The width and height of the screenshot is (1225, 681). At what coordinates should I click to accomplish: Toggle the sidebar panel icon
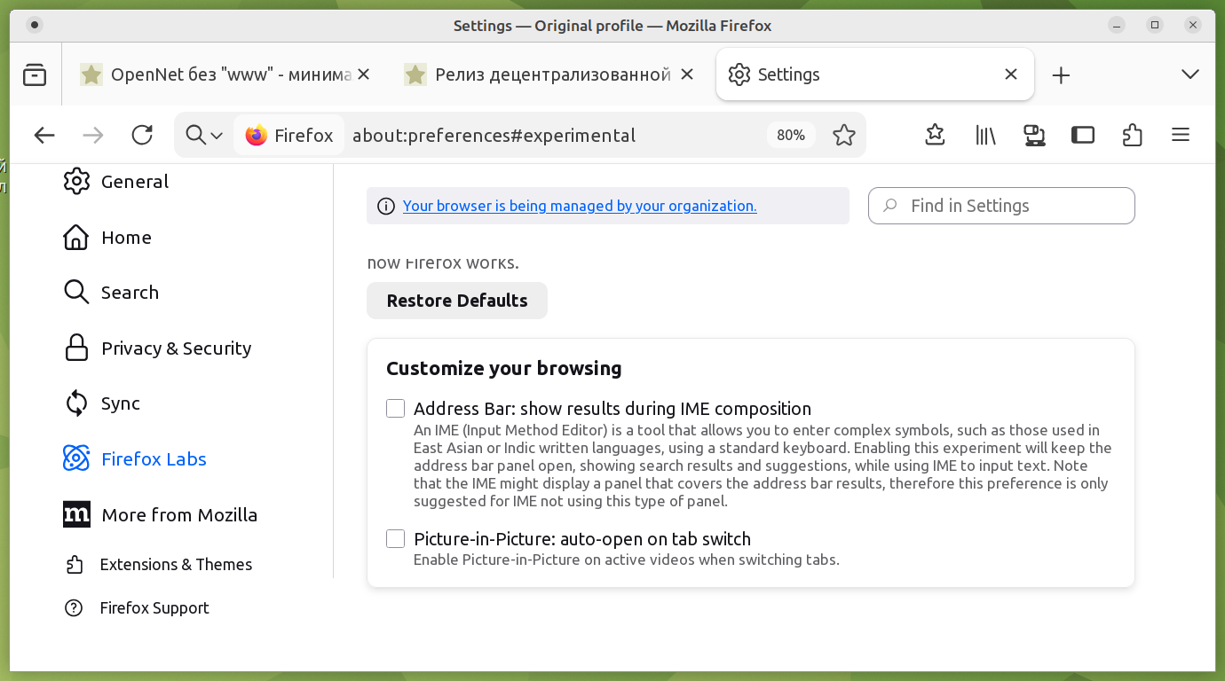click(x=1082, y=135)
